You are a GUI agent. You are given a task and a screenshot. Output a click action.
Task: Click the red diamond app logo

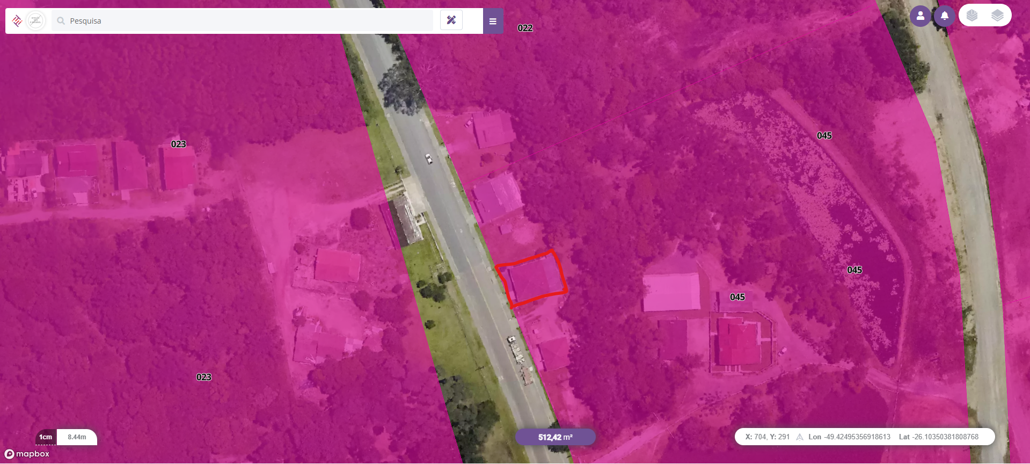tap(17, 21)
